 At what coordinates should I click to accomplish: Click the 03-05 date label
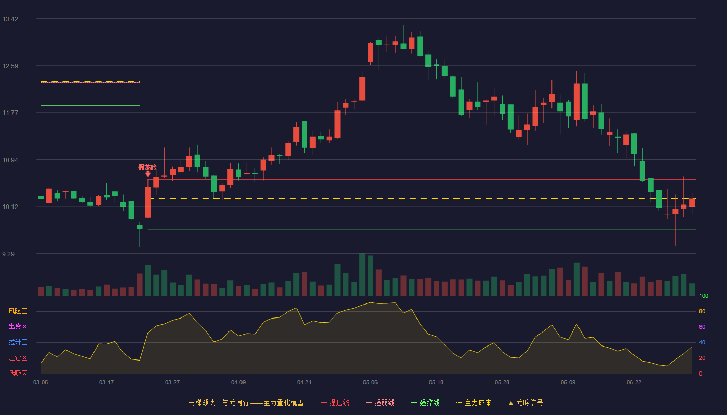coord(41,382)
